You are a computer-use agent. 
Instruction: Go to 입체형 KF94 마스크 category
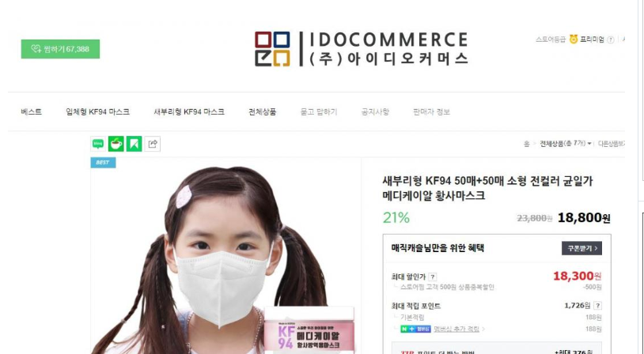pyautogui.click(x=98, y=111)
